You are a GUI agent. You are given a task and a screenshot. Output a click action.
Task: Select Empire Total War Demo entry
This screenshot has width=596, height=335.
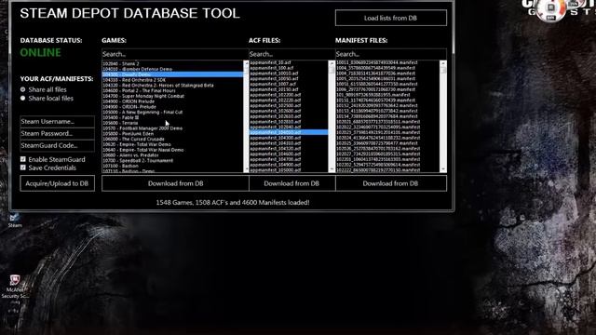(x=172, y=144)
